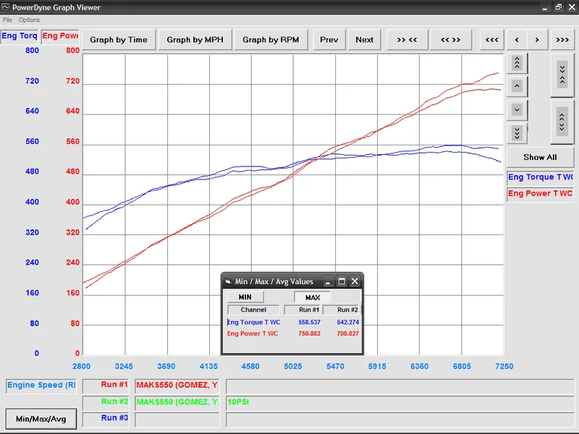This screenshot has width=579, height=434.
Task: Open the Options menu
Action: coord(29,20)
